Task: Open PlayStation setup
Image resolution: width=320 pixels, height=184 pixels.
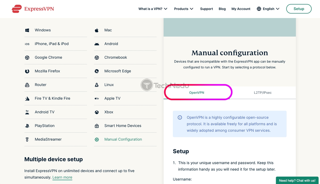Action: point(55,126)
